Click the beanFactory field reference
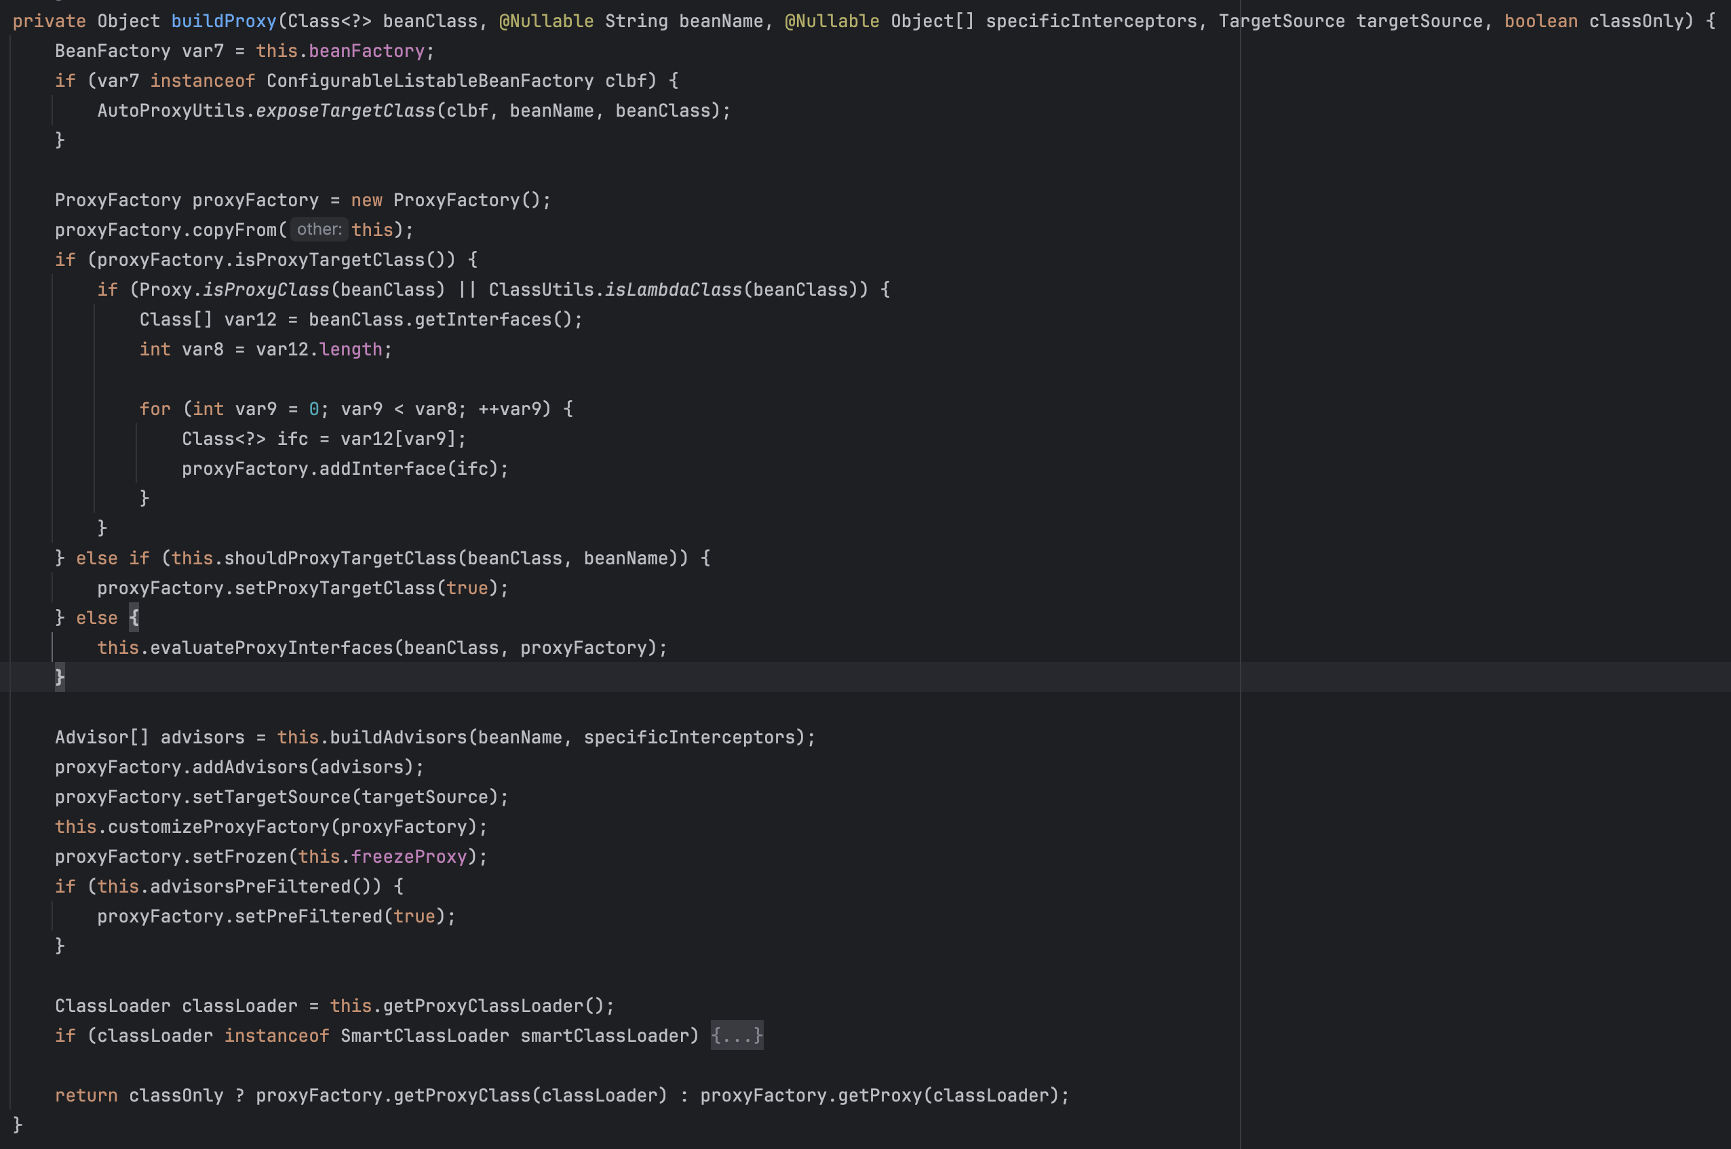 pyautogui.click(x=366, y=51)
